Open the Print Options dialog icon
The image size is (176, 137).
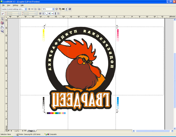35,9
